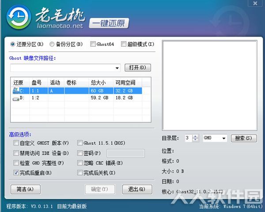Increase the 目录层 depth value
The image size is (265, 212).
tap(195, 136)
